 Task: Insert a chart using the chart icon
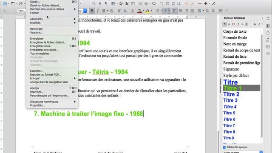[x=127, y=3]
